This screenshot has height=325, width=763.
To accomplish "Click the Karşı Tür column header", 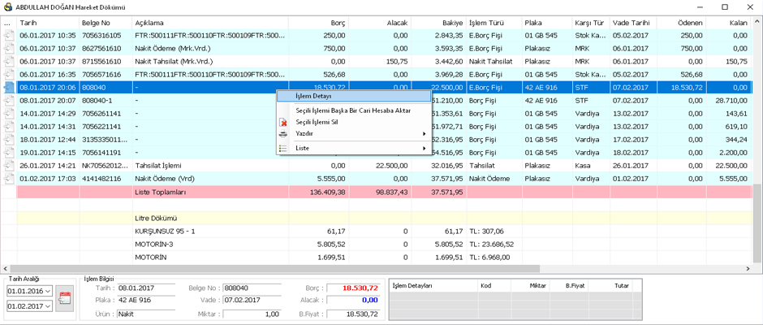I will click(x=591, y=23).
